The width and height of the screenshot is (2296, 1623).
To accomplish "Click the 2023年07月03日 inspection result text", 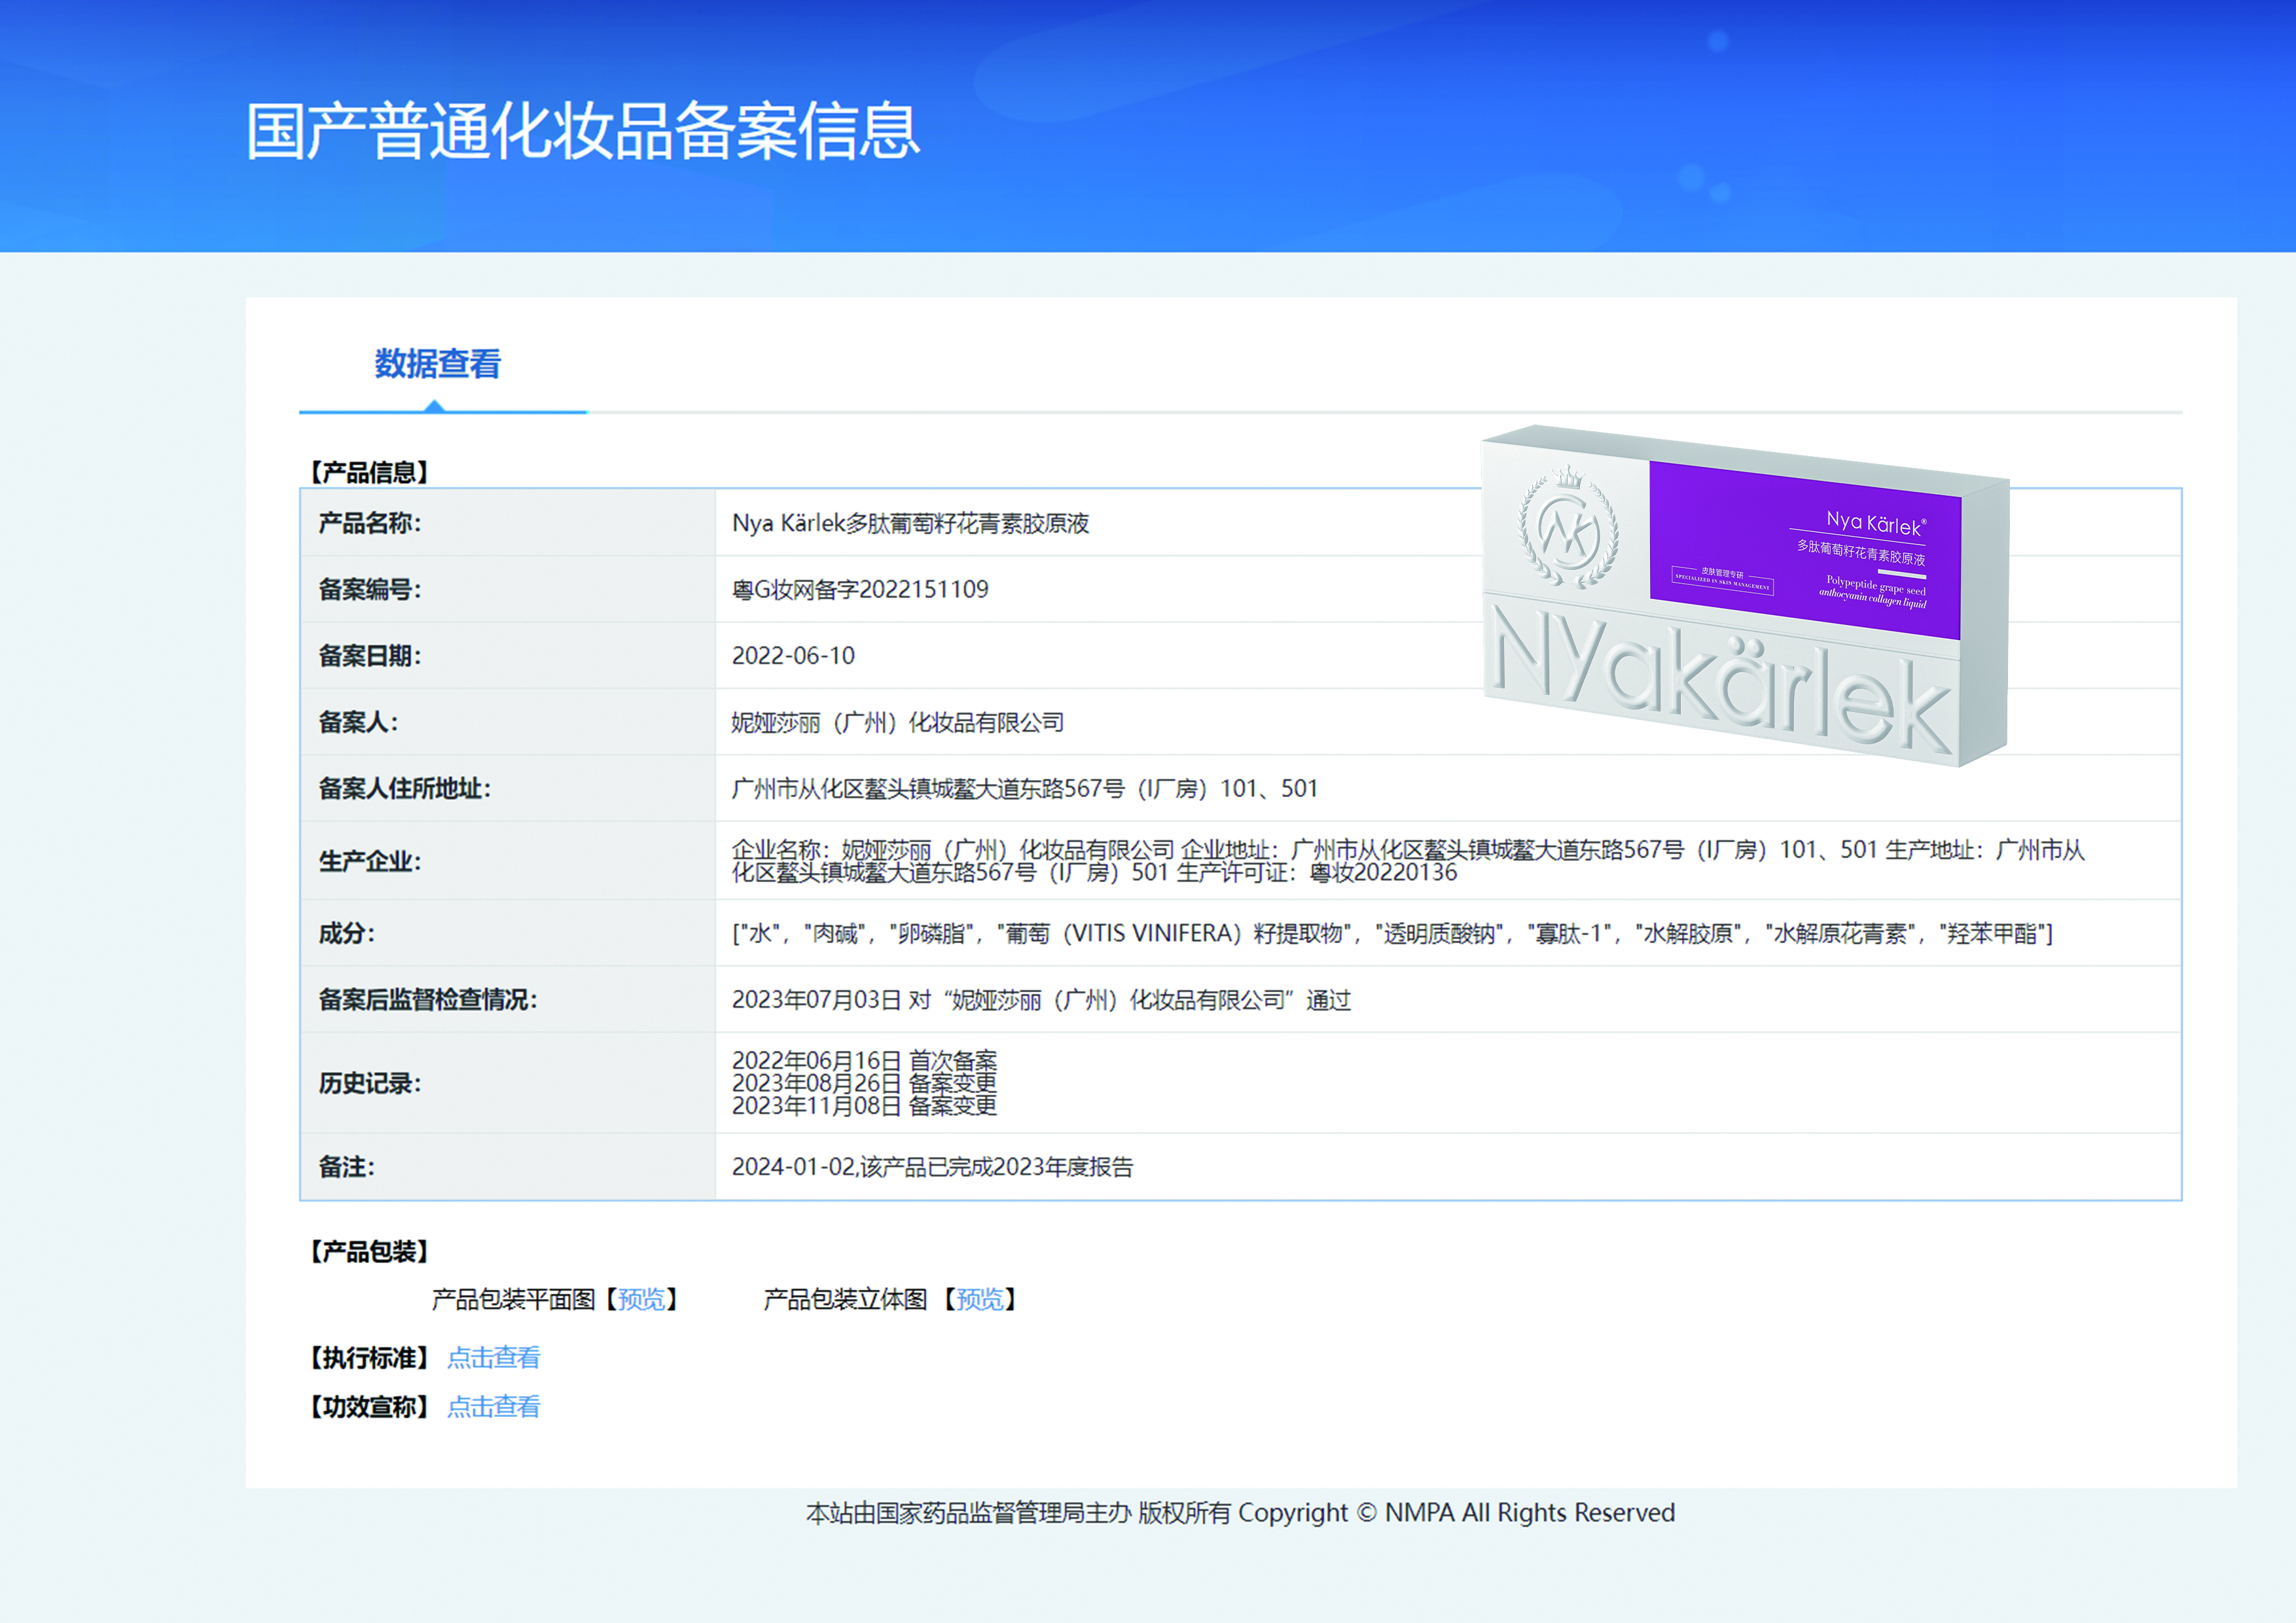I will coord(1041,1000).
